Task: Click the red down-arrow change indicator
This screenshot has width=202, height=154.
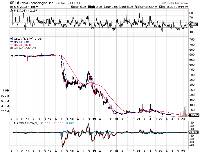Action: click(187, 7)
